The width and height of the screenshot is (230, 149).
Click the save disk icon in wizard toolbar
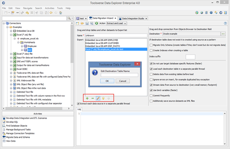point(87,23)
